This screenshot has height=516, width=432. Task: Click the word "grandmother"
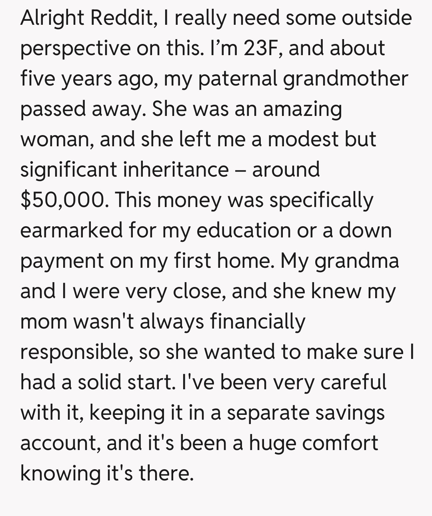(x=346, y=79)
